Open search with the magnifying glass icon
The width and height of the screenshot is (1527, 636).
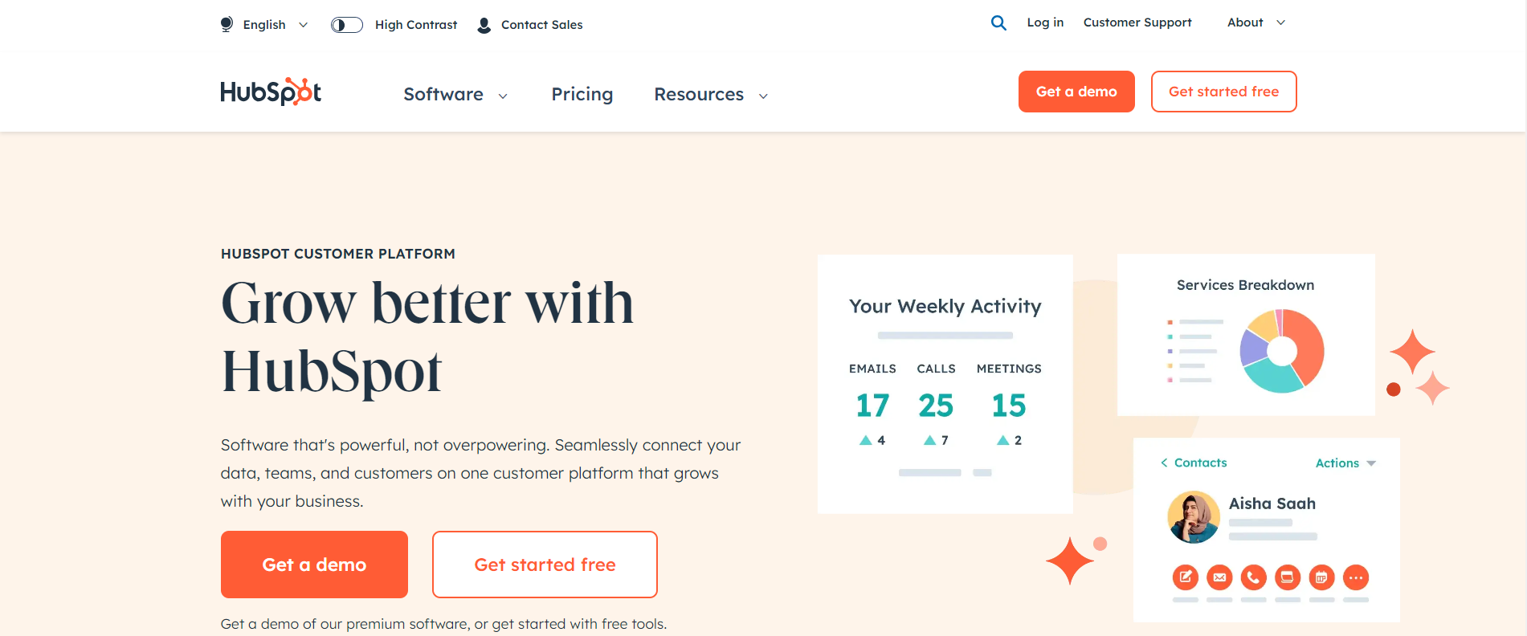[x=998, y=23]
